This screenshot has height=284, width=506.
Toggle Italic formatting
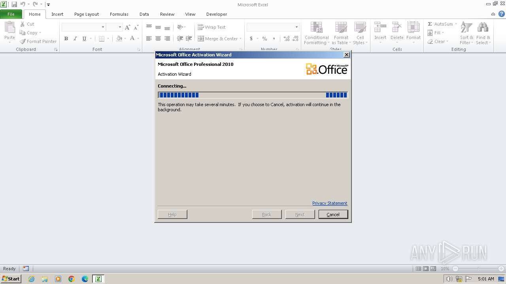tap(75, 39)
